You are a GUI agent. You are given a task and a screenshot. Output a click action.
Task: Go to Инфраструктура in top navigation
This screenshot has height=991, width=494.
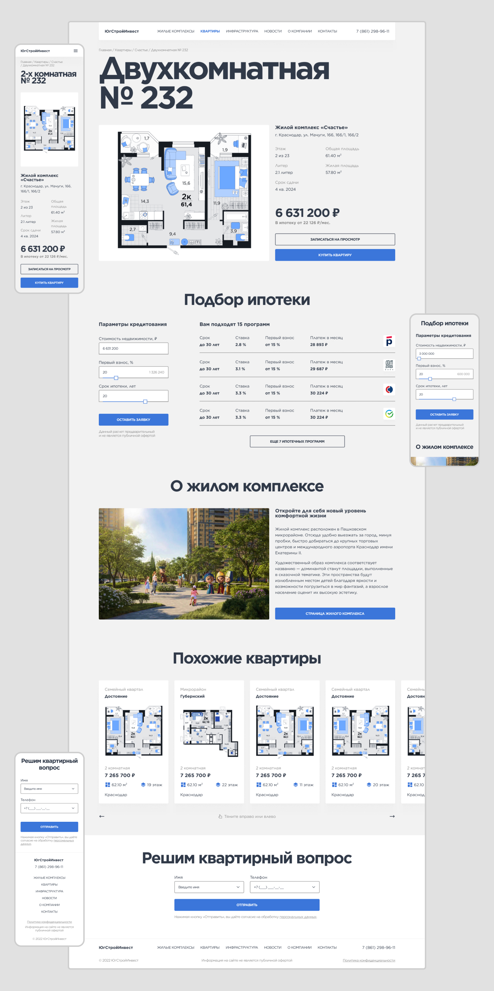[242, 31]
